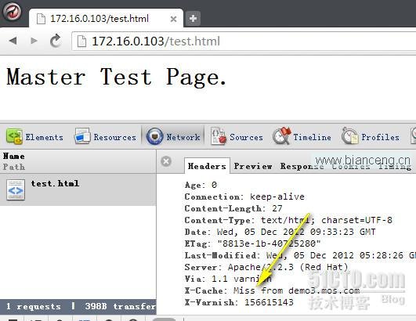Go back with the back arrow
Screen dimensions: 416x321
13,41
